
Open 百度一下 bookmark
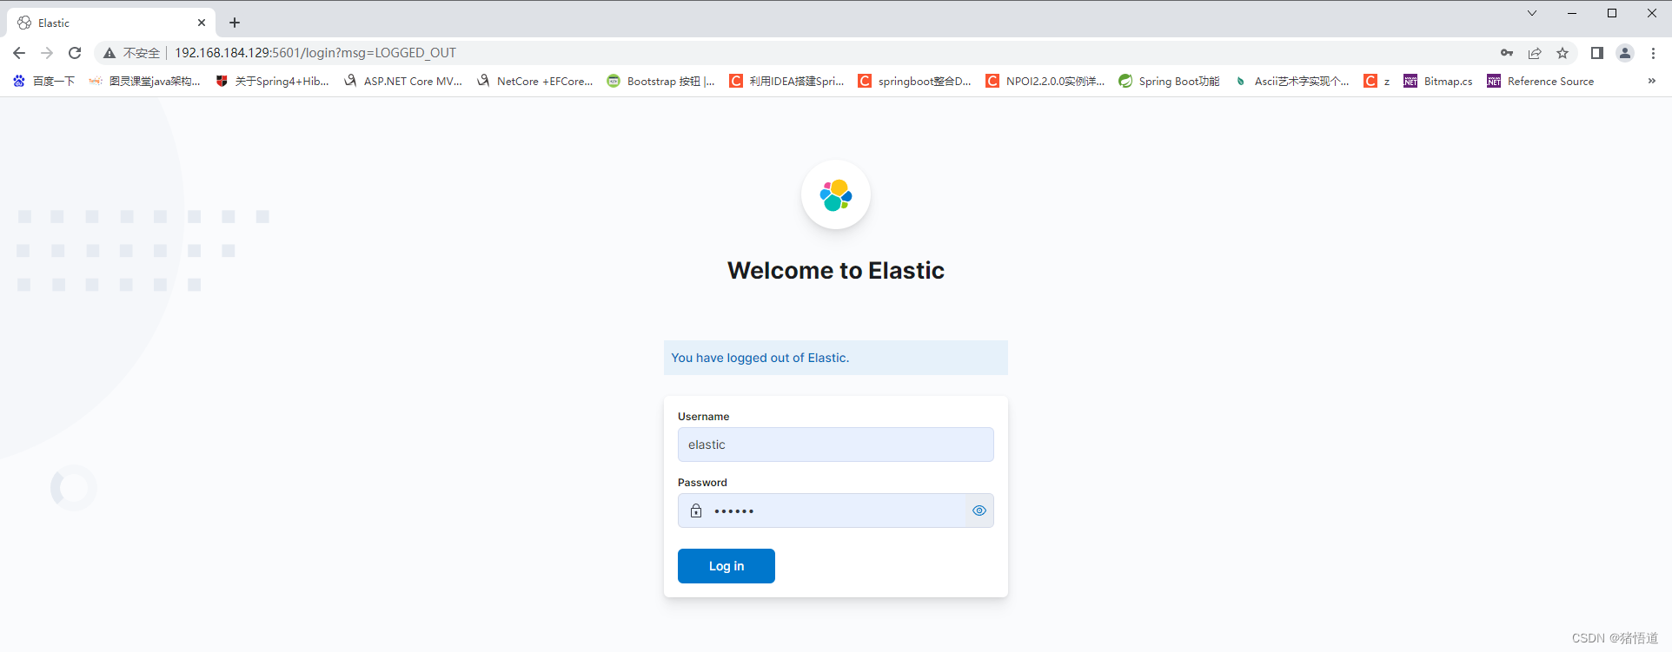coord(43,81)
